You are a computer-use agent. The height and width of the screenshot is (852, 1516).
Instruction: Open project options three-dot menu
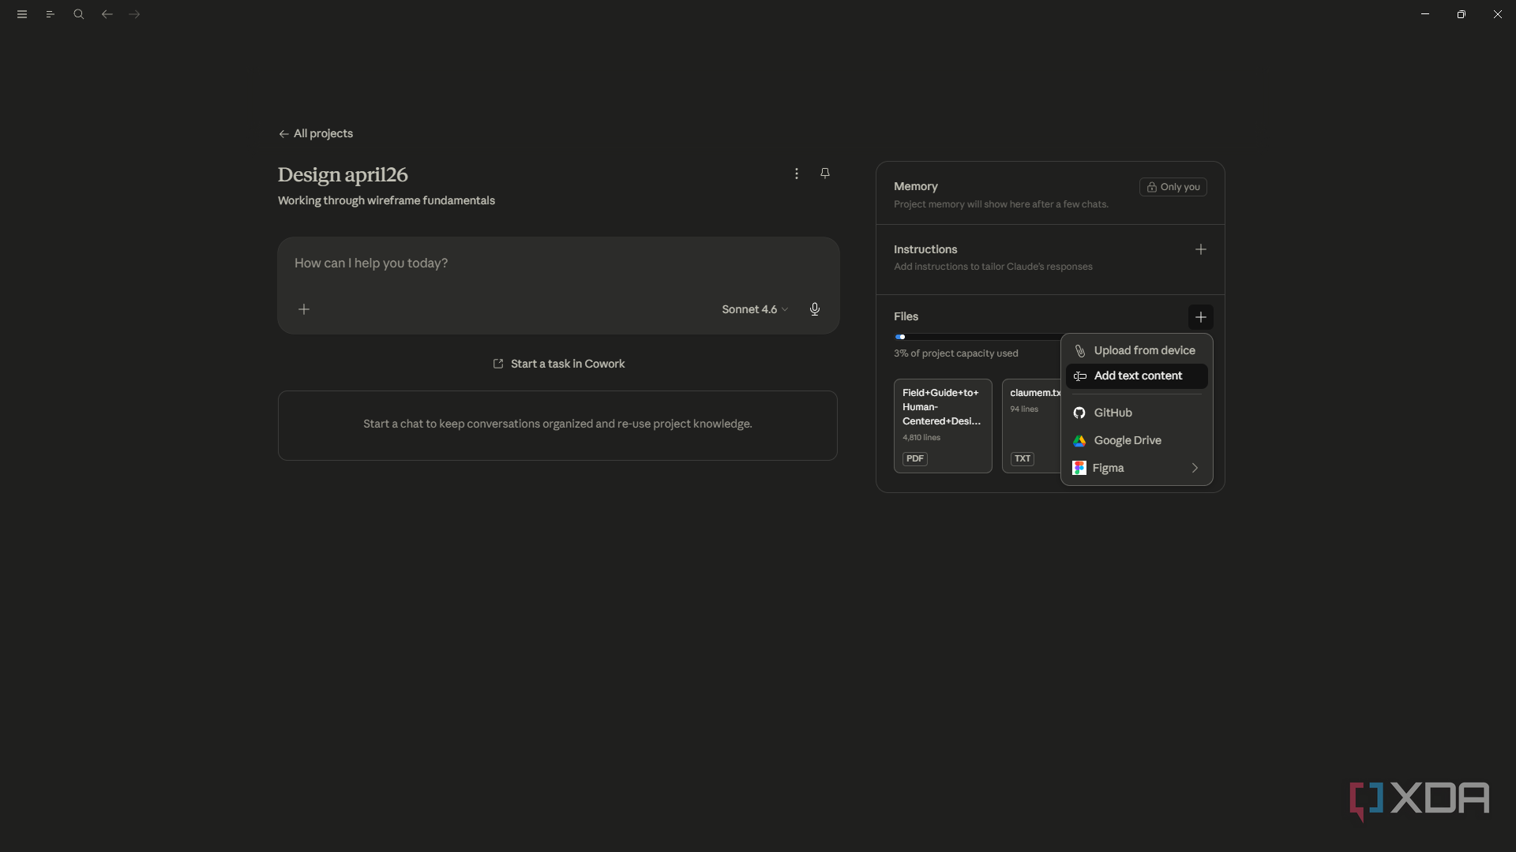(x=797, y=174)
